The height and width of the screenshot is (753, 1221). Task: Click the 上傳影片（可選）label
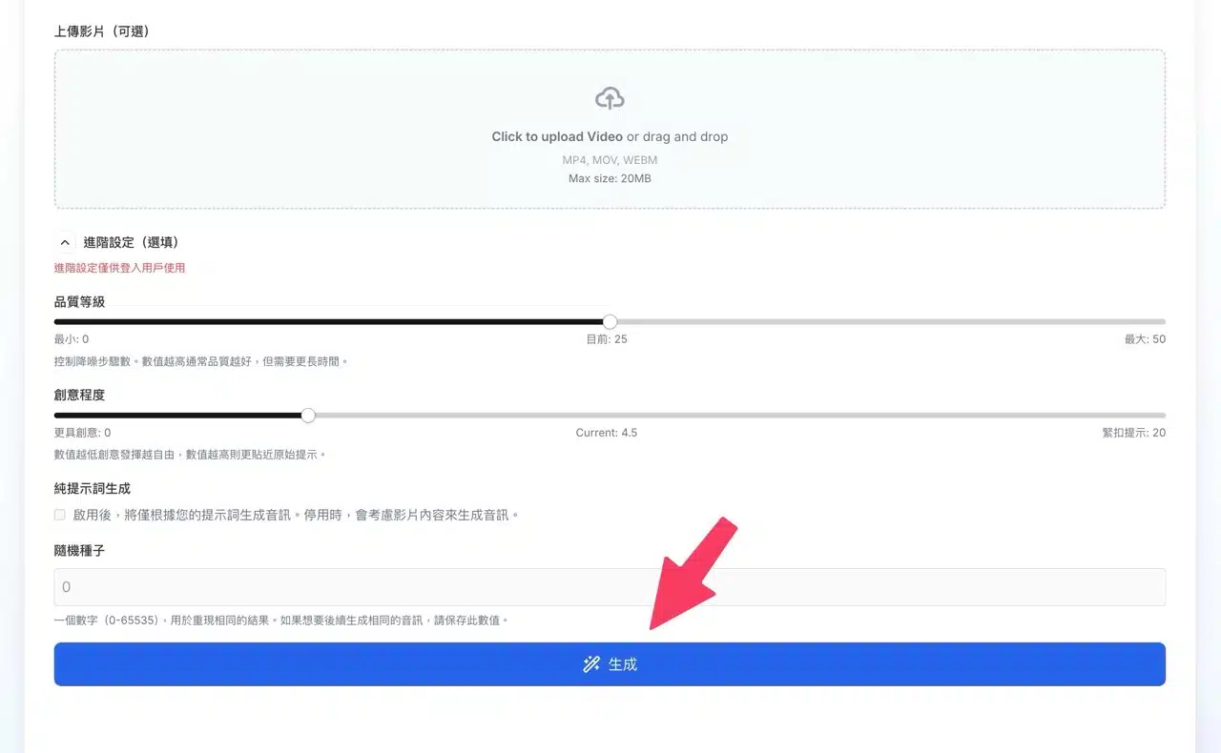[102, 31]
